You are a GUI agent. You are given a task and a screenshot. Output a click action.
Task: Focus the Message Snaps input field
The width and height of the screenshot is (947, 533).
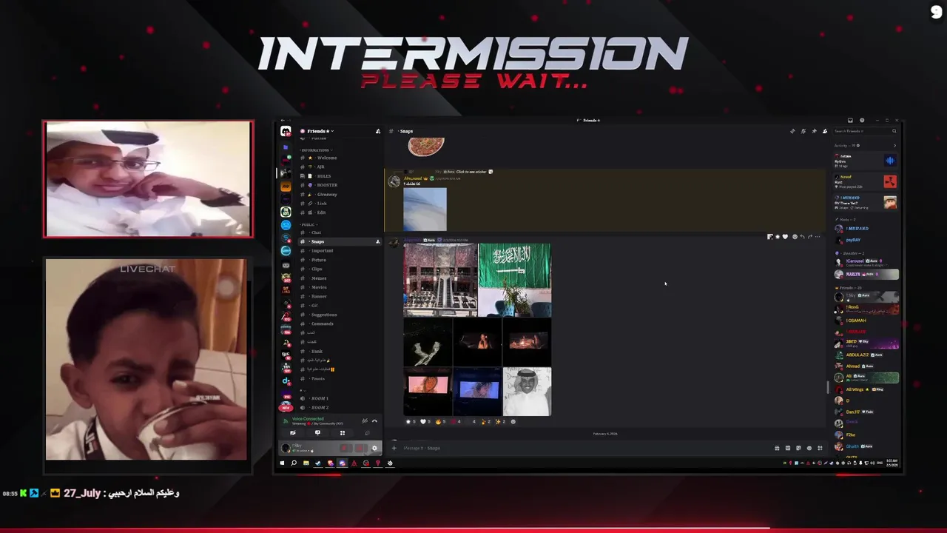[x=584, y=448]
